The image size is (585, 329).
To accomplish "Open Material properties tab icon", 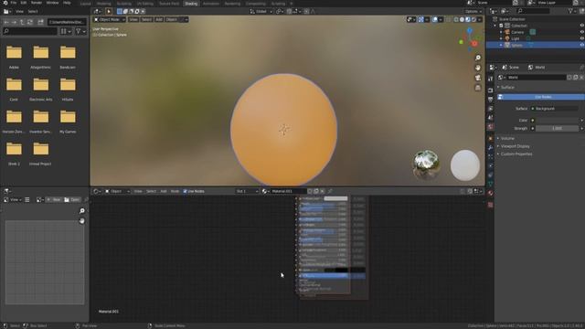I will pos(490,193).
